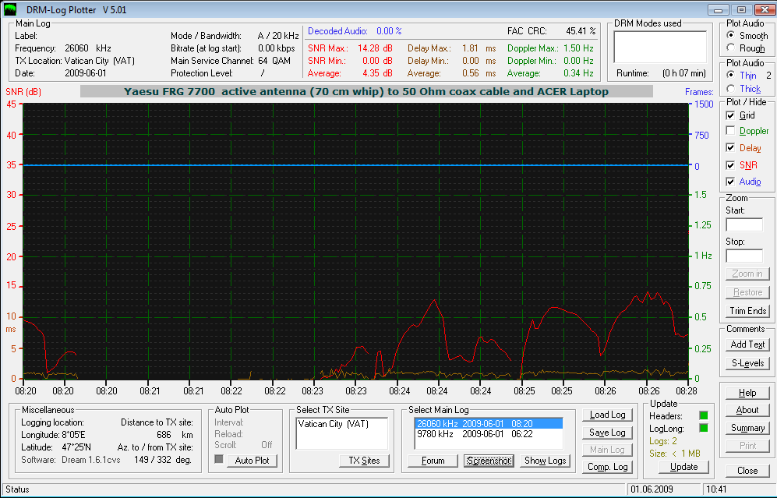
Task: Click the SNR Average 4.35 dB value
Action: point(377,72)
